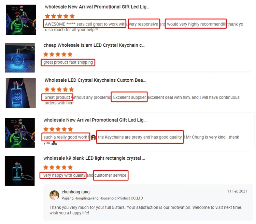Screen dimensions: 256x224
Task: Open the k9 blank LED rectangle crystal thumbnail
Action: click(x=19, y=171)
